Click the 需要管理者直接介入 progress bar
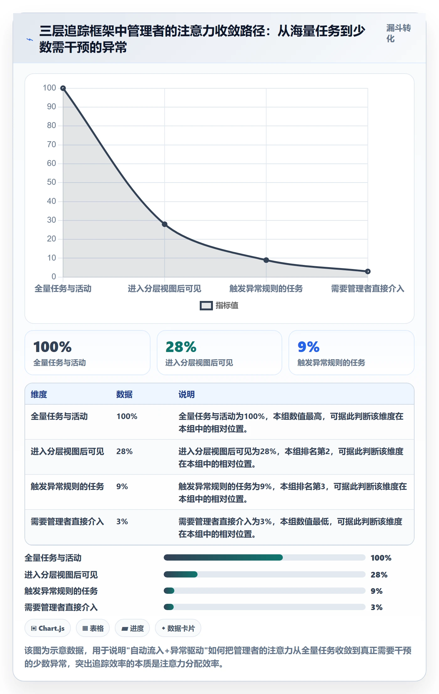 265,607
